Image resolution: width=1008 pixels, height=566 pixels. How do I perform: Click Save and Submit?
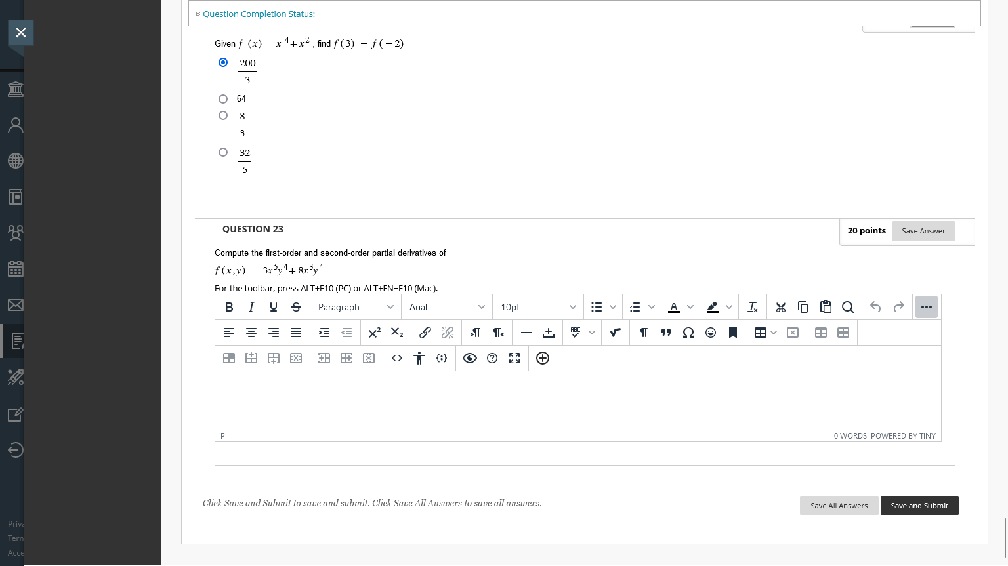(919, 506)
